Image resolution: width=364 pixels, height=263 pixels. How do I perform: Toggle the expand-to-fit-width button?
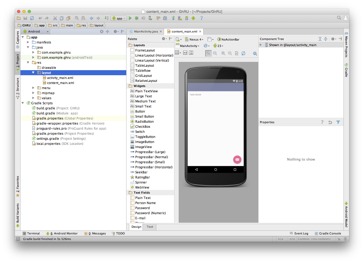click(x=185, y=53)
